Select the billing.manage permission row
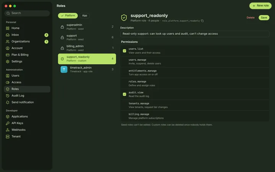 (x=195, y=116)
